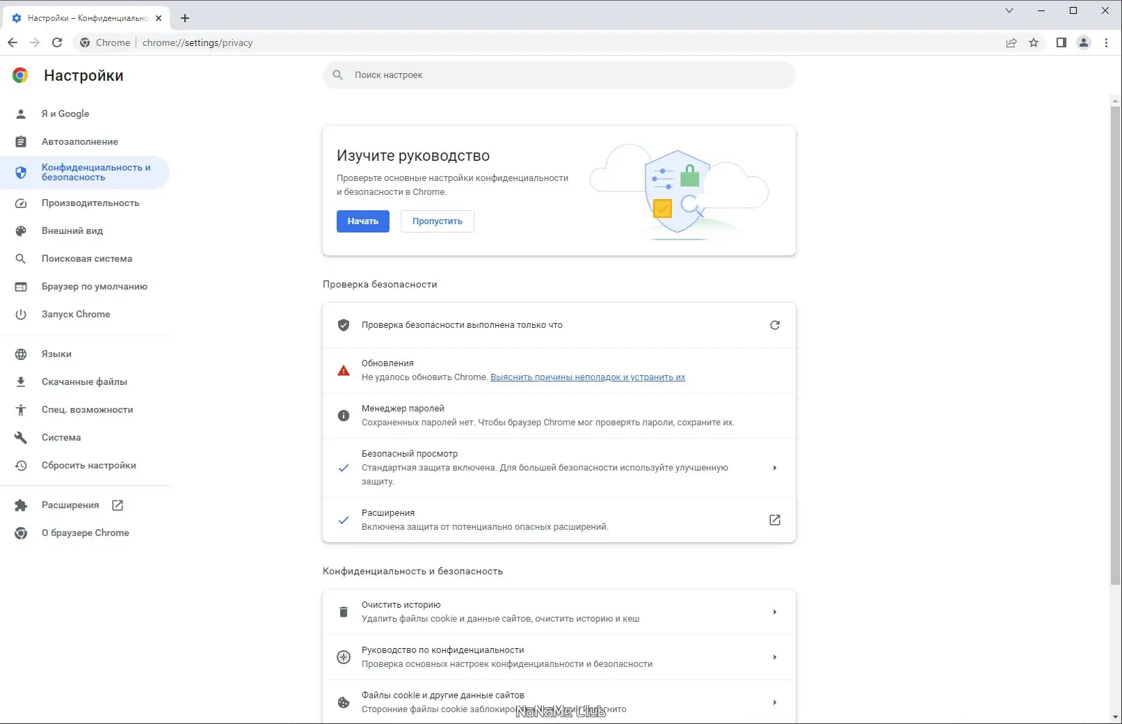This screenshot has width=1122, height=724.
Task: Select Производительность in the sidebar
Action: pyautogui.click(x=90, y=203)
